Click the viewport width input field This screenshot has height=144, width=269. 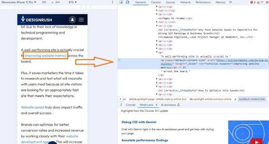tap(44, 2)
